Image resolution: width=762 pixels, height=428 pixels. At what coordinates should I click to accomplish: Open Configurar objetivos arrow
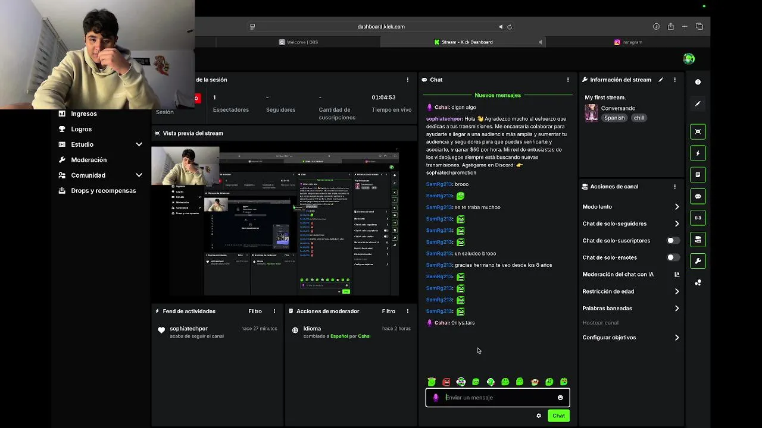coord(677,338)
